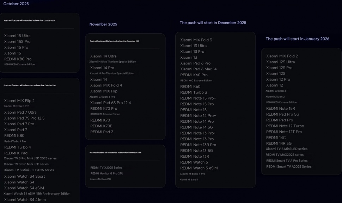
Task: Select "REDMI Note 15 Pro+"
Action: pyautogui.click(x=198, y=99)
